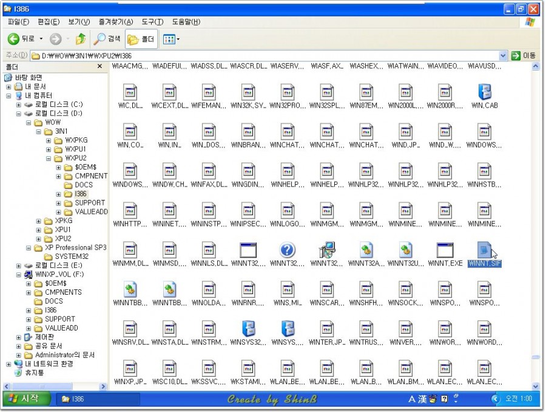Select the WINSOCK file icon
The height and width of the screenshot is (412, 546).
(406, 289)
